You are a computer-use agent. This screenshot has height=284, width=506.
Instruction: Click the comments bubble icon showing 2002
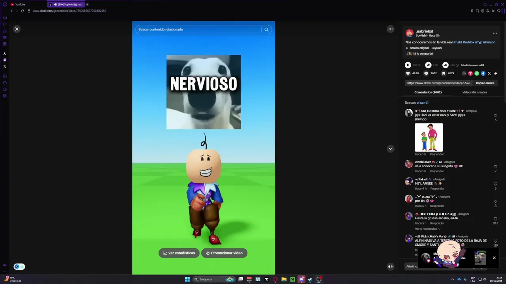point(426,73)
